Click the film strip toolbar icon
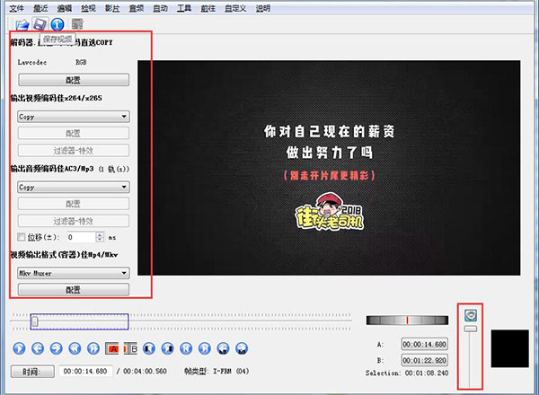The height and width of the screenshot is (395, 539). click(x=77, y=24)
